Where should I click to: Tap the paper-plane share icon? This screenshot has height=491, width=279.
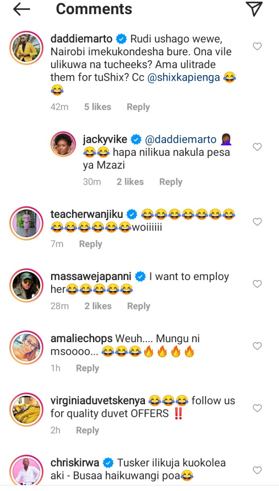(254, 9)
